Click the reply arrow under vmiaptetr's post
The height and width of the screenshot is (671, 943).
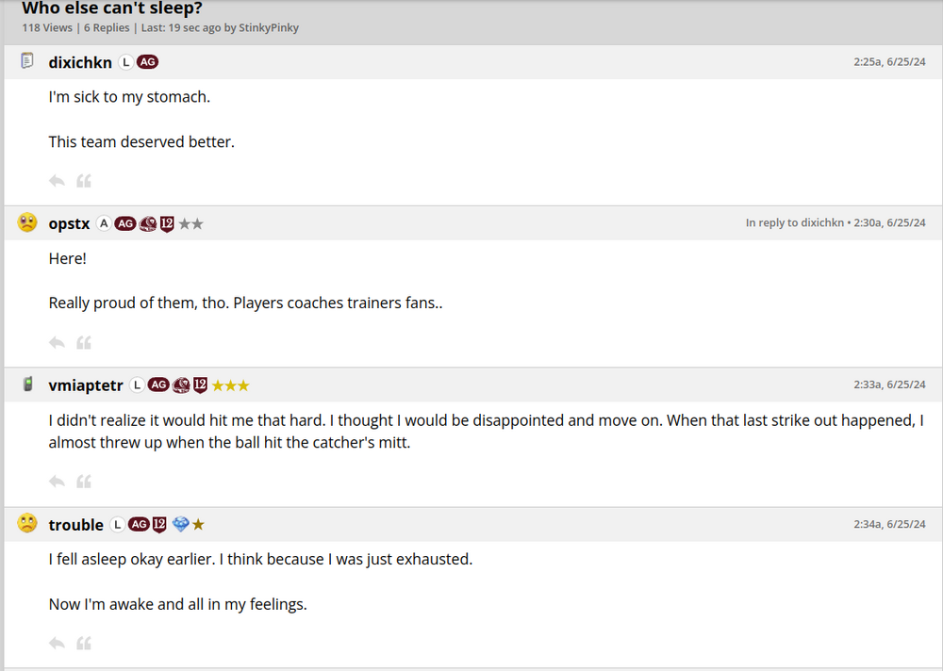pyautogui.click(x=57, y=482)
